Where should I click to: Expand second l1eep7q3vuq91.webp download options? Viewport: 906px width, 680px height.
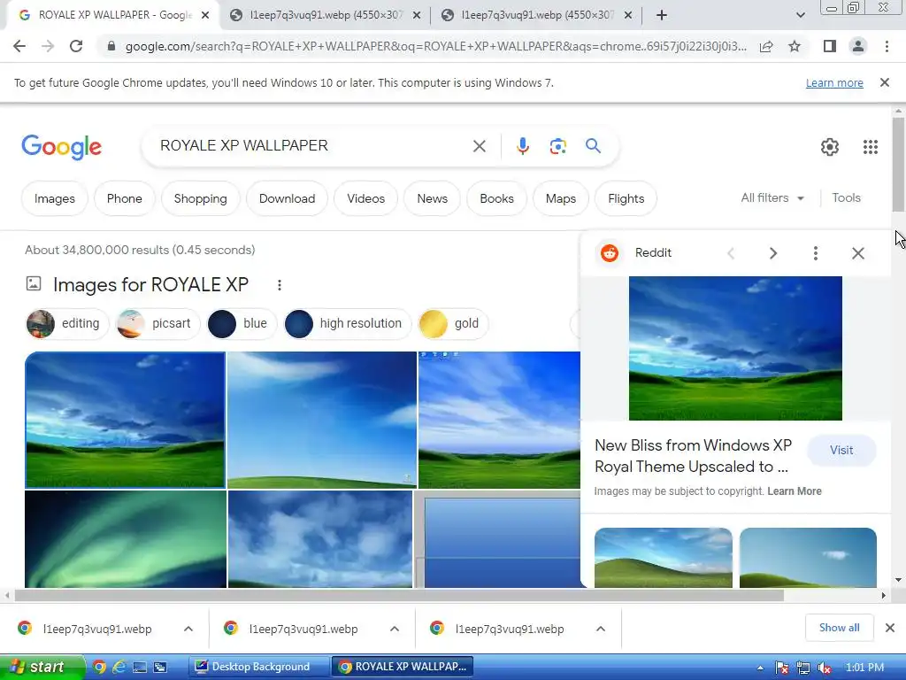pos(395,629)
